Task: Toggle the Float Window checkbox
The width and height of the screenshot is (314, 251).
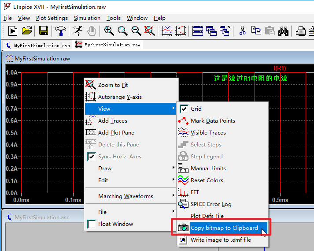Action: pos(92,224)
